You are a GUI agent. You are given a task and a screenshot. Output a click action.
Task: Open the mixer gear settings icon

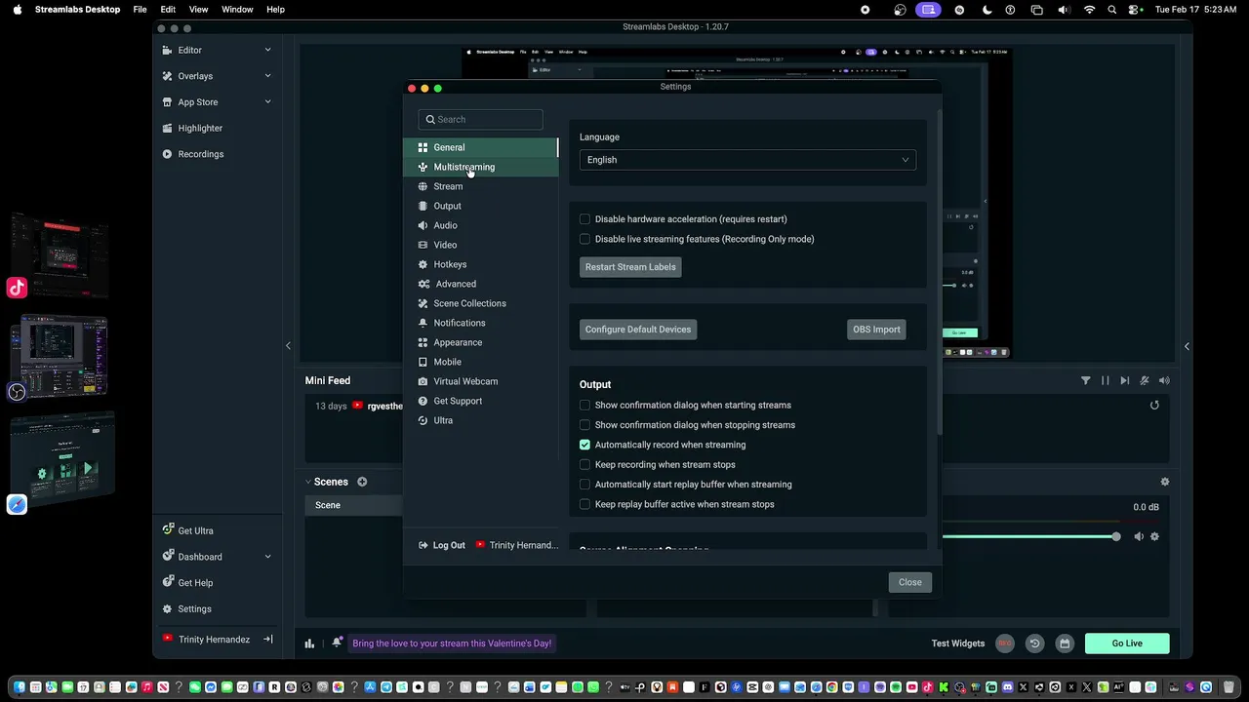click(1164, 482)
